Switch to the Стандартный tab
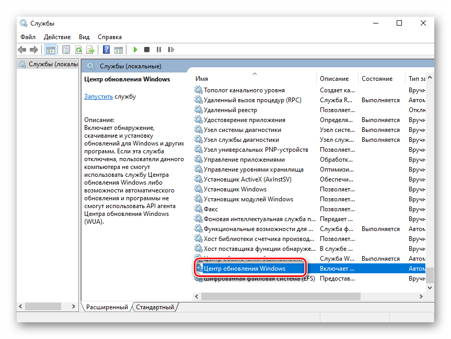Image resolution: width=451 pixels, height=339 pixels. [x=155, y=307]
